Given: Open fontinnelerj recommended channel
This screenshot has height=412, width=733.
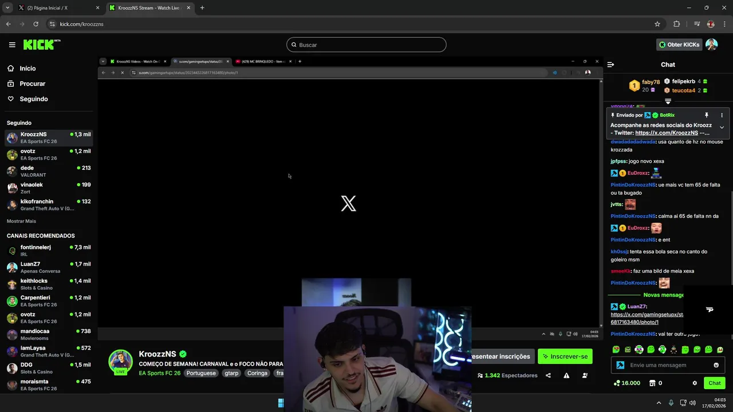Looking at the screenshot, I should click(x=48, y=251).
